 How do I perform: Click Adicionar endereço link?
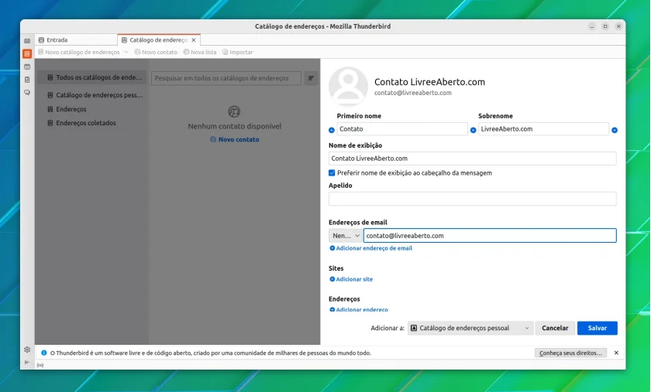359,309
